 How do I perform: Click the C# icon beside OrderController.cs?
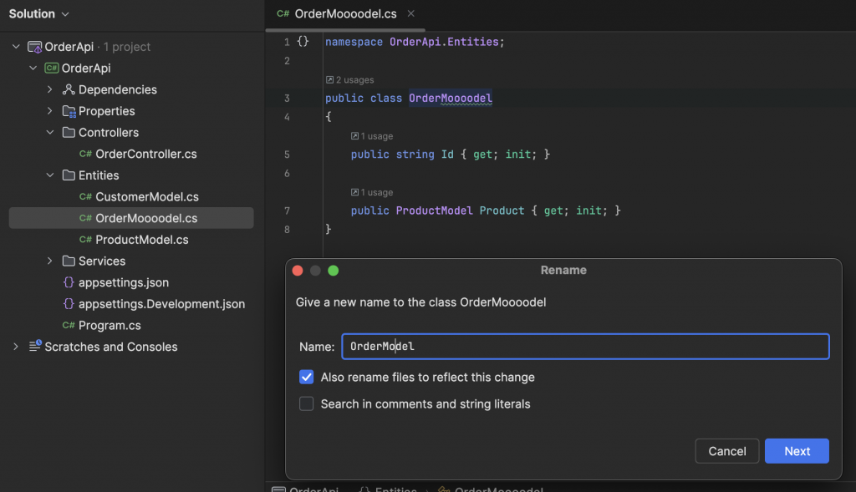(x=85, y=154)
